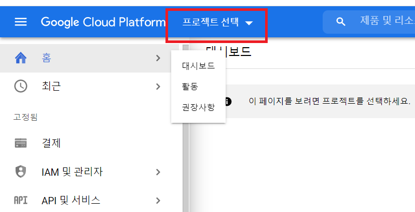Open IAM 및 관리자 in sidebar
This screenshot has height=212, width=415.
point(72,172)
